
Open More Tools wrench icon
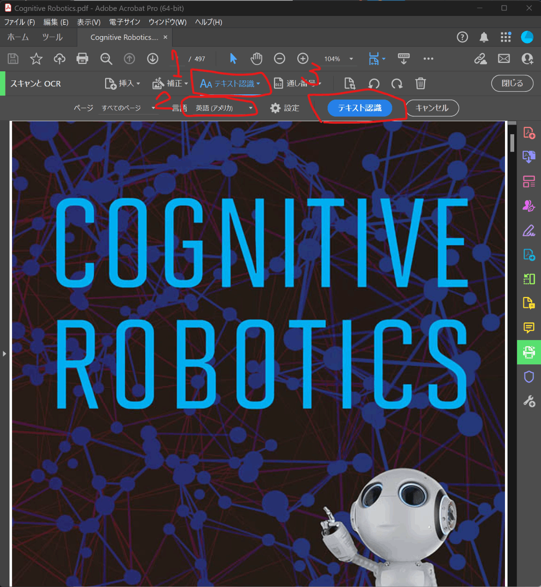[x=529, y=401]
